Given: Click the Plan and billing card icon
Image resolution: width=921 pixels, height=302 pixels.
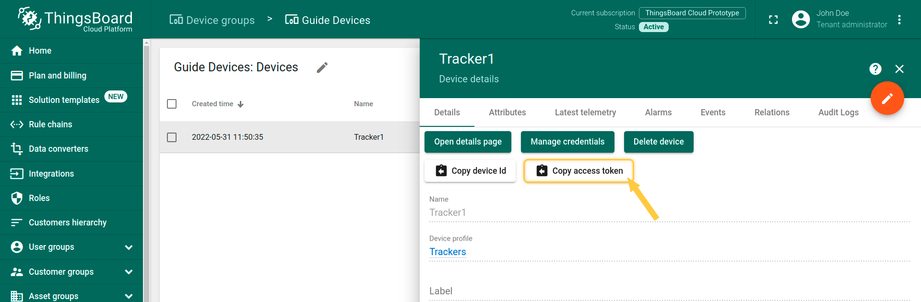Looking at the screenshot, I should [17, 76].
